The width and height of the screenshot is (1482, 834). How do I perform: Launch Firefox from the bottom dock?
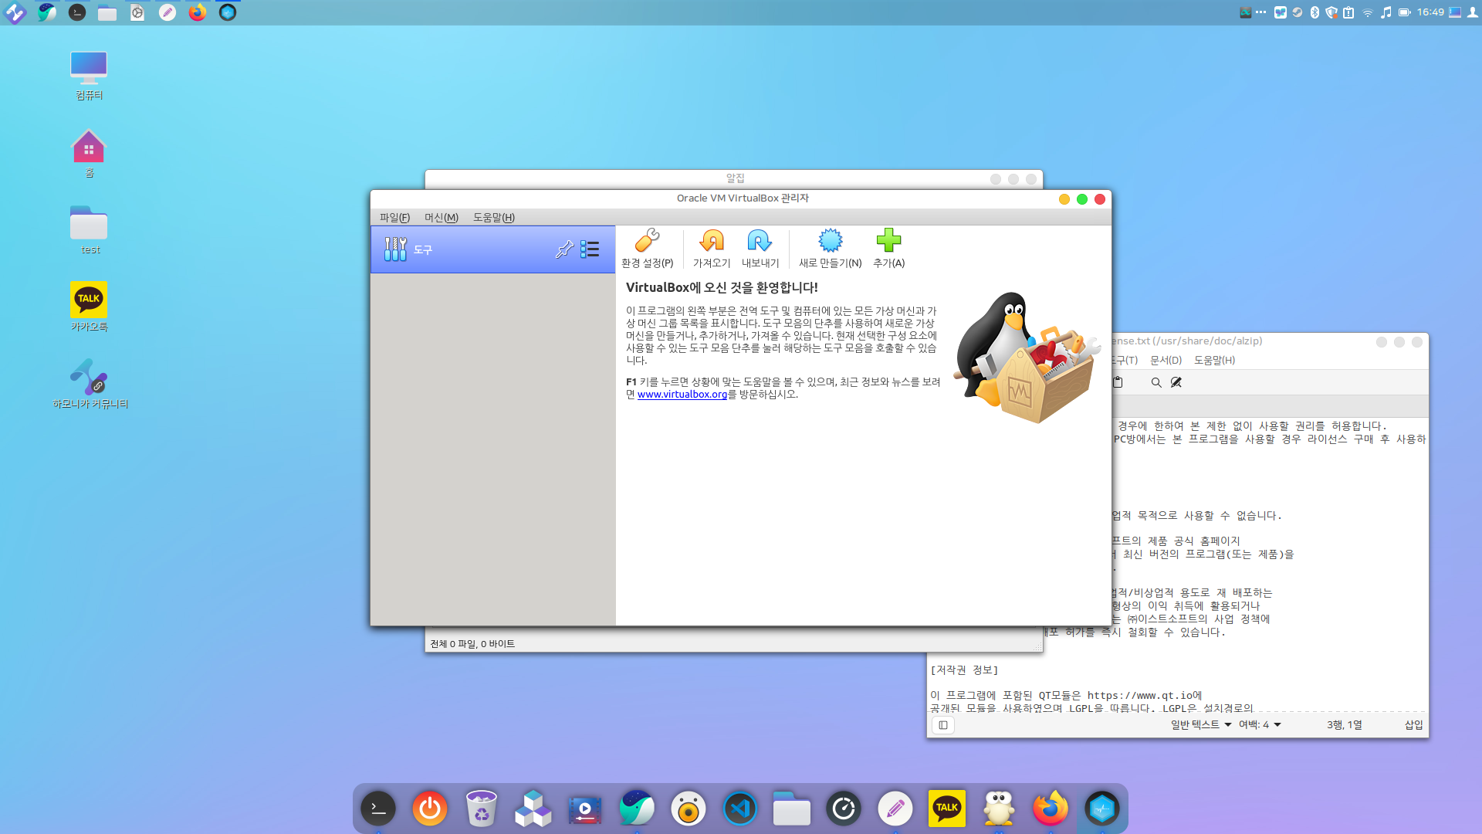pos(1051,809)
